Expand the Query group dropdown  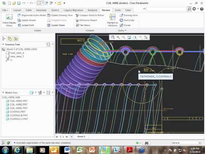pyautogui.click(x=122, y=30)
